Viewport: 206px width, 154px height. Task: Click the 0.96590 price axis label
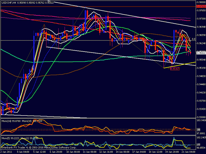[x=201, y=35]
